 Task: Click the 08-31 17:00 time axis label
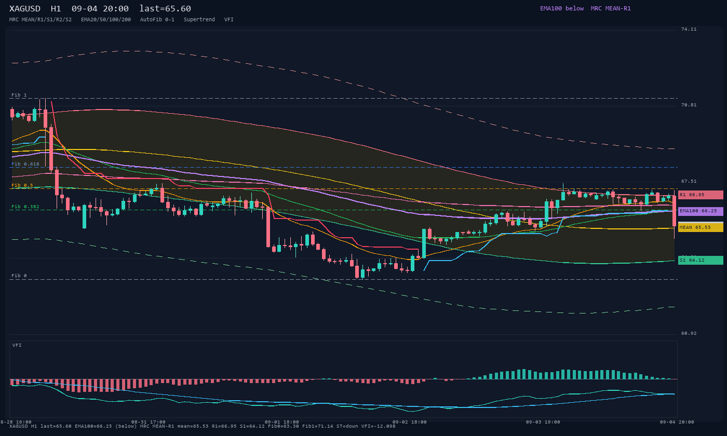[149, 422]
